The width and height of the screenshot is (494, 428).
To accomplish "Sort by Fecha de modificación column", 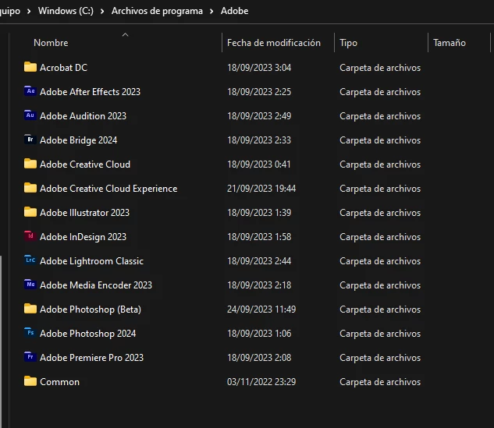I will 274,43.
